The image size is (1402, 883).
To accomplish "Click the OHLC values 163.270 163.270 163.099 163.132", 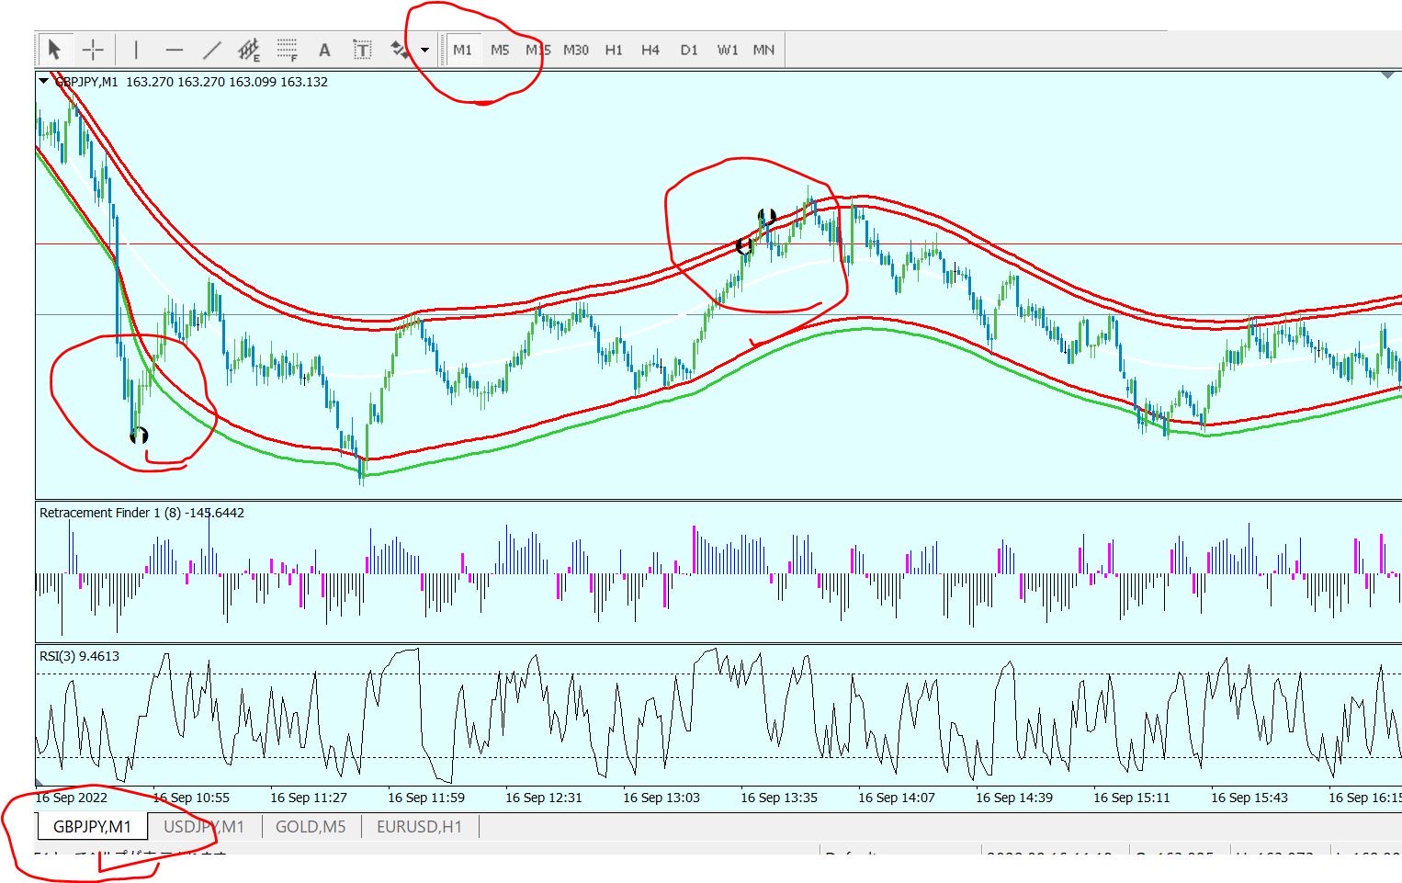I will [227, 82].
